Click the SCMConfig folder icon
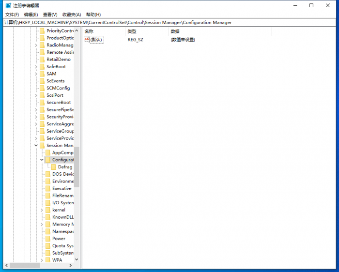 (42, 88)
